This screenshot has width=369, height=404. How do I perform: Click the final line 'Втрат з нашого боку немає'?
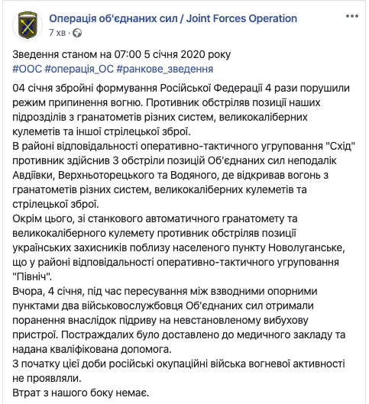[x=81, y=393]
